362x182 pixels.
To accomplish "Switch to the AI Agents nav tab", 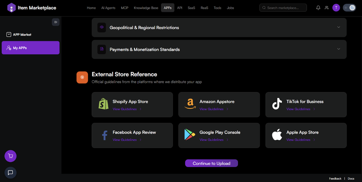I will (x=108, y=8).
